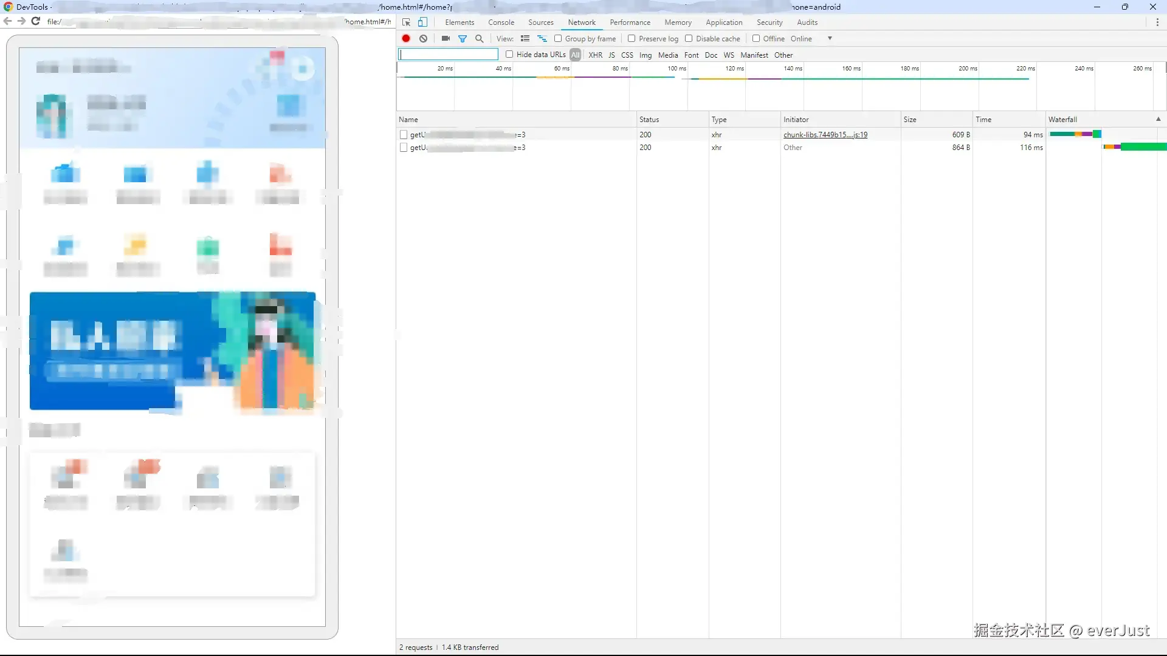Click the inspect element picker icon

pos(407,22)
